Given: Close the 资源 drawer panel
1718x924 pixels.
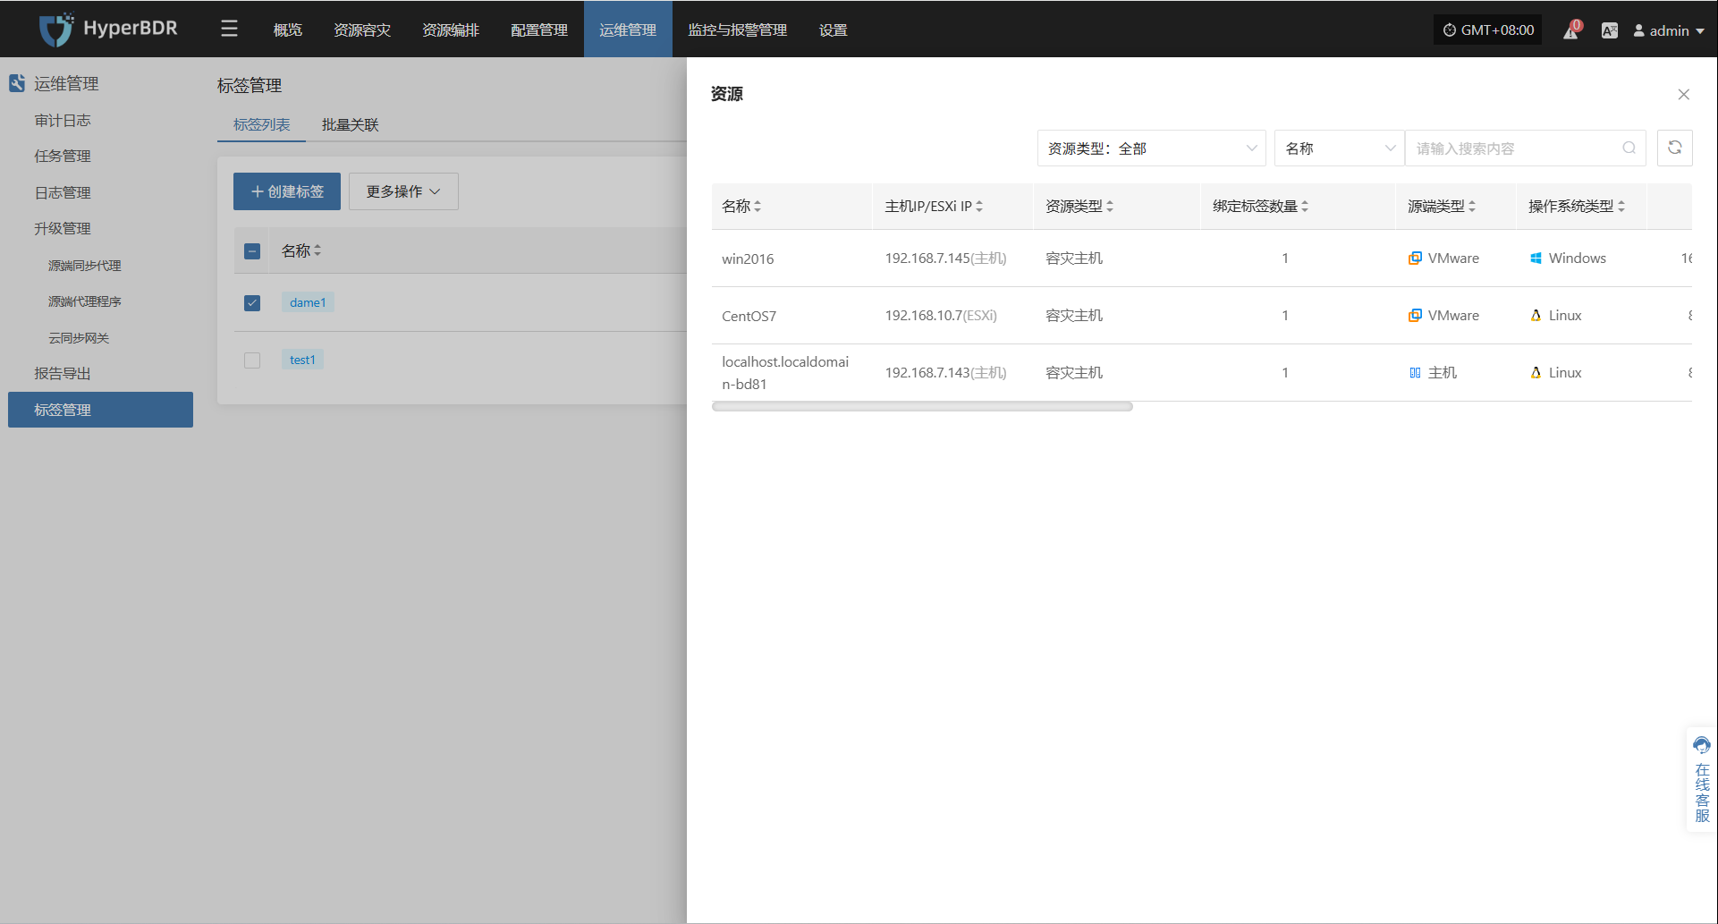Looking at the screenshot, I should click(1683, 94).
